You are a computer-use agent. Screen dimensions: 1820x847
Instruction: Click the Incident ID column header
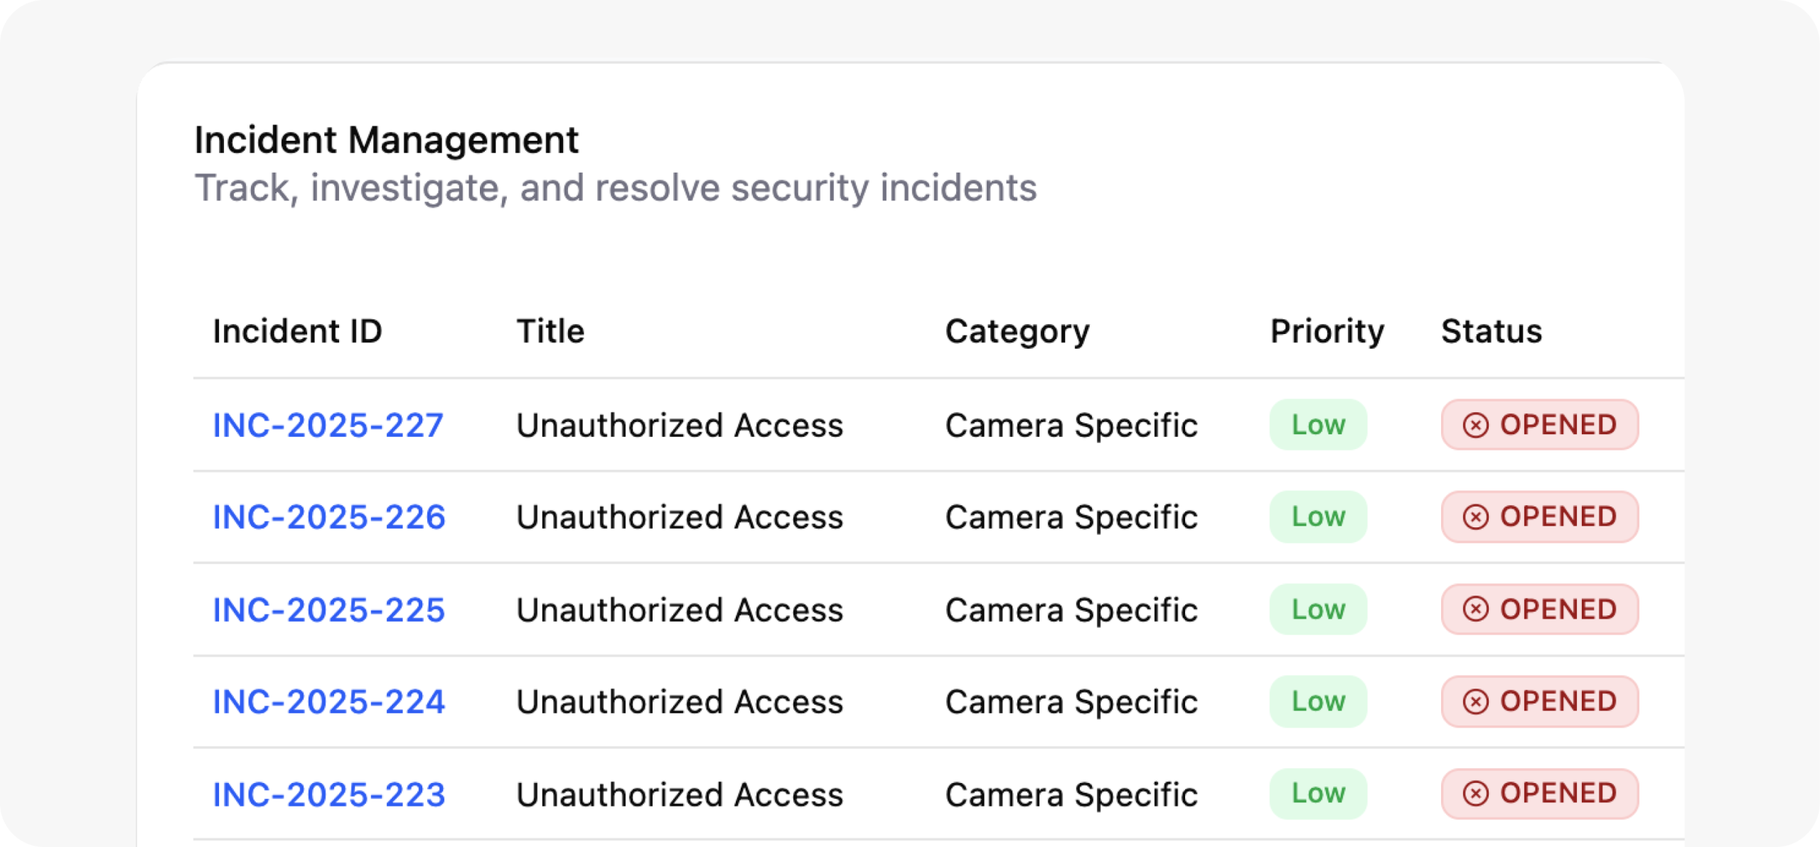[x=297, y=331]
